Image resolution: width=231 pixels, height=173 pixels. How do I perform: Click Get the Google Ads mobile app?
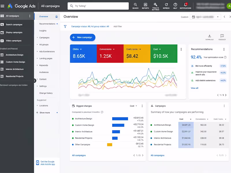[48, 163]
